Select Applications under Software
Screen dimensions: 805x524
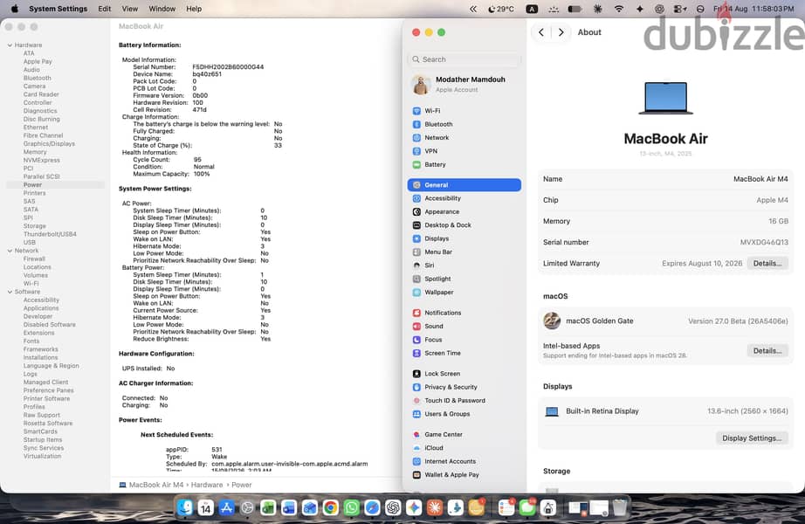click(40, 308)
